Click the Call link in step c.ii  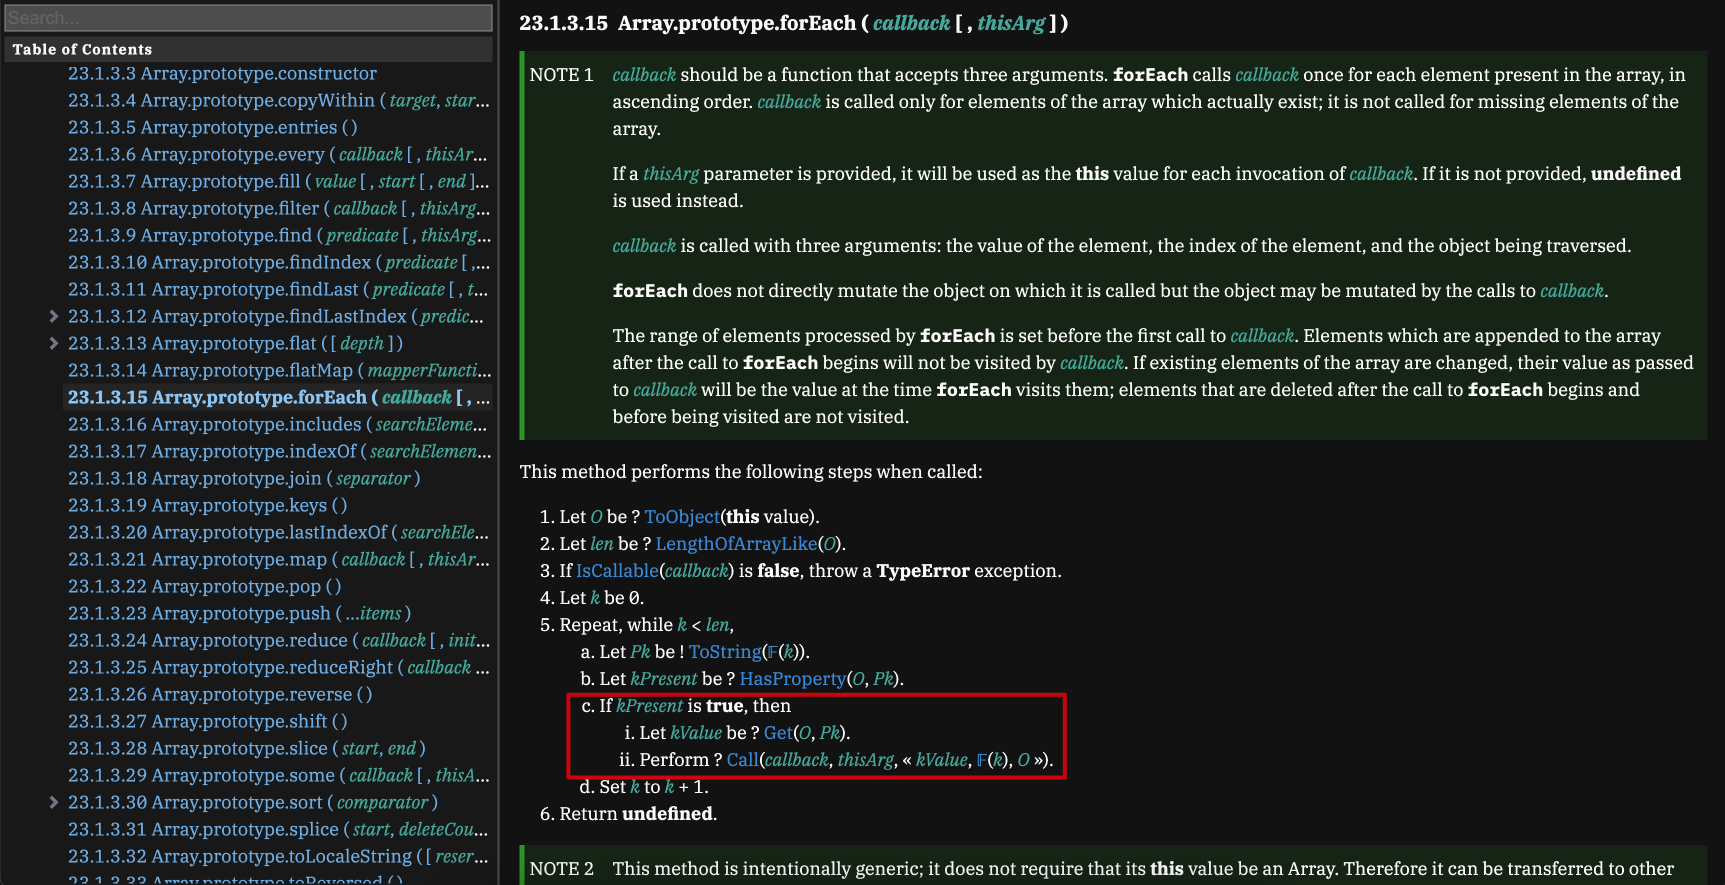coord(742,760)
